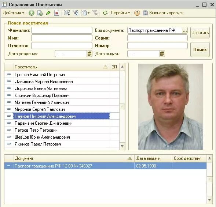Image resolution: width=216 pixels, height=207 pixels.
Task: Click row icon next to Гришин Николай Петрович
Action: pos(9,74)
